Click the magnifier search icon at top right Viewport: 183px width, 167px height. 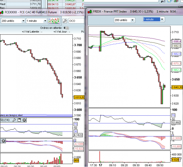pos(163,1)
